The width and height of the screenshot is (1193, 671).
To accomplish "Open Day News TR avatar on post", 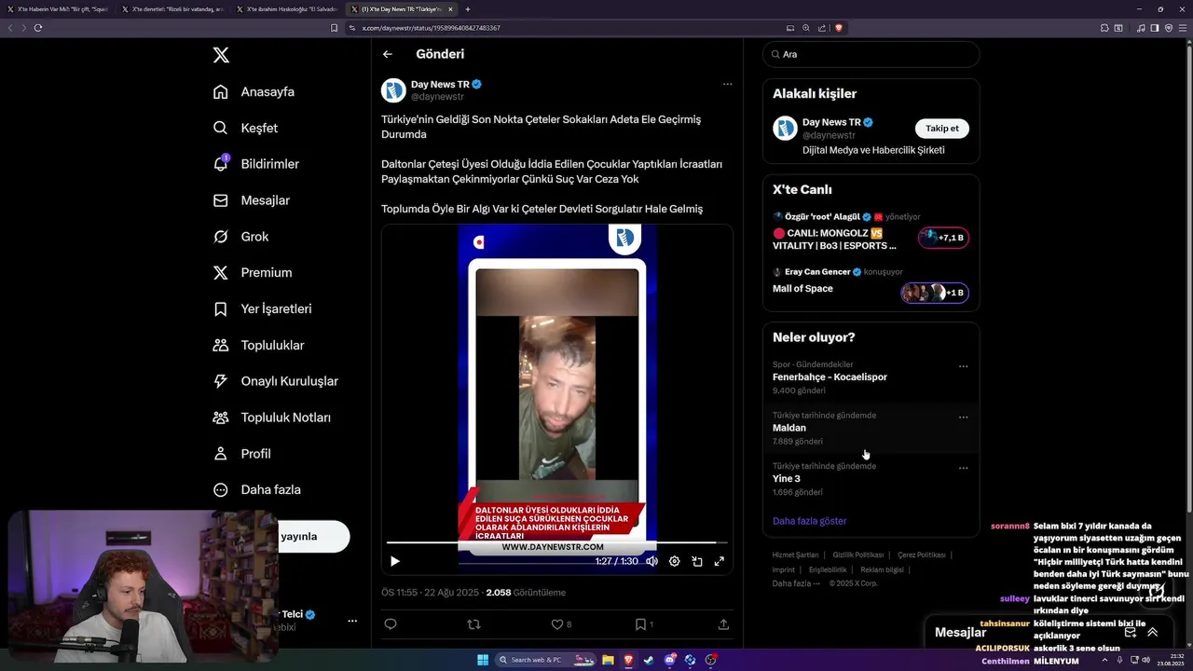I will [393, 90].
